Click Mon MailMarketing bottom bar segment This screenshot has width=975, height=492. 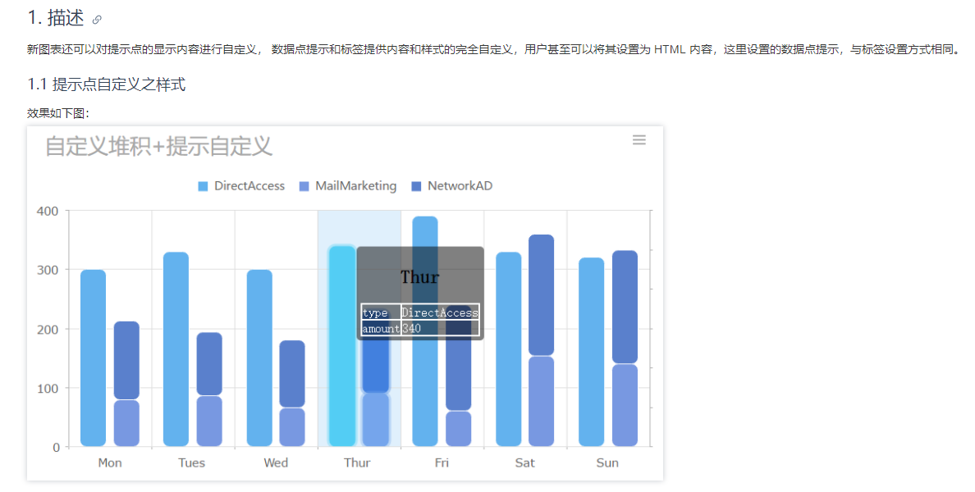[127, 423]
